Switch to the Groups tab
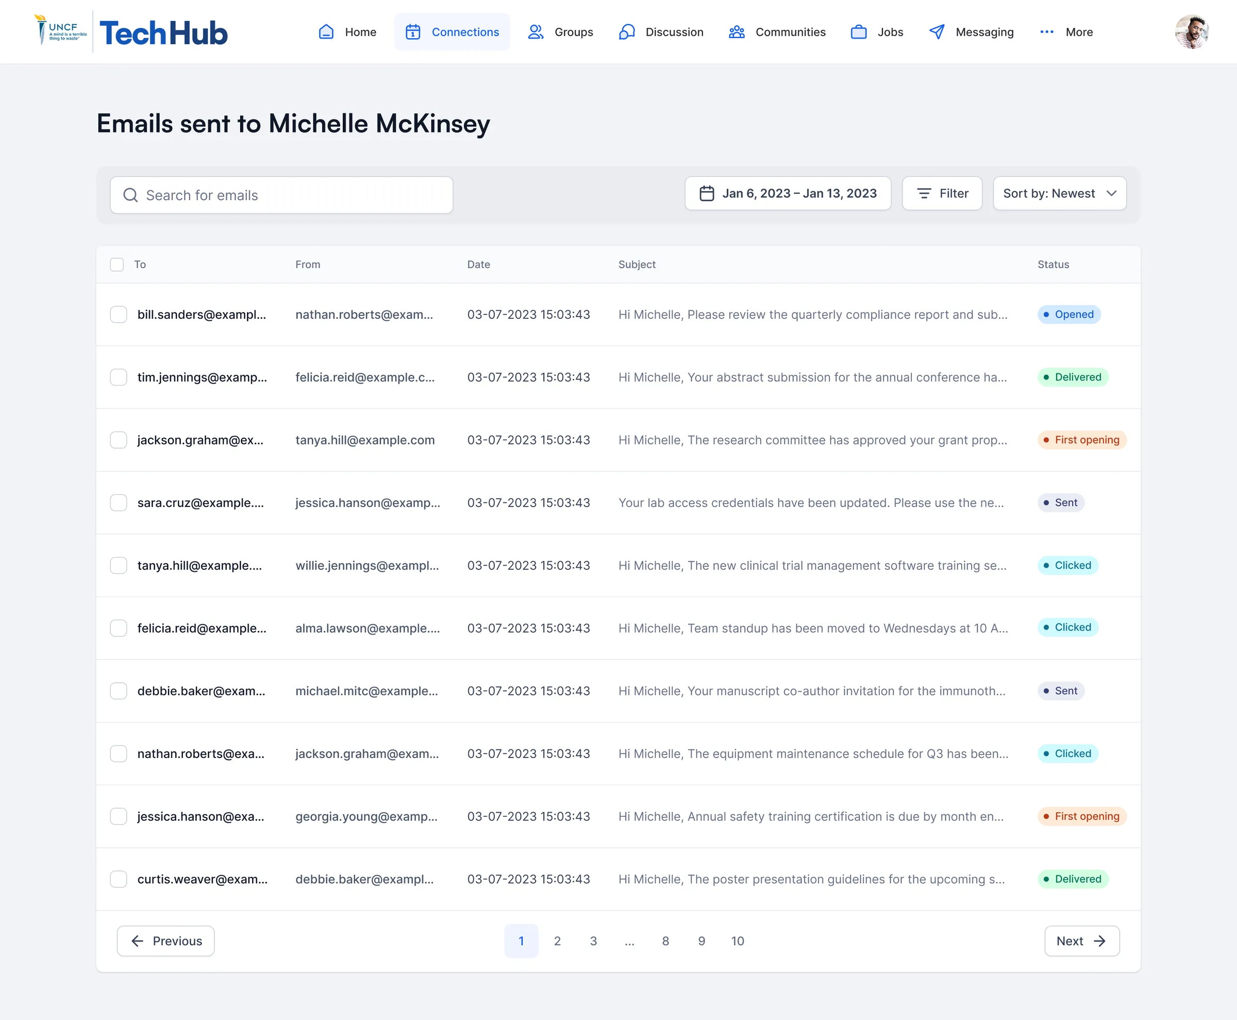The width and height of the screenshot is (1237, 1020). coord(560,32)
